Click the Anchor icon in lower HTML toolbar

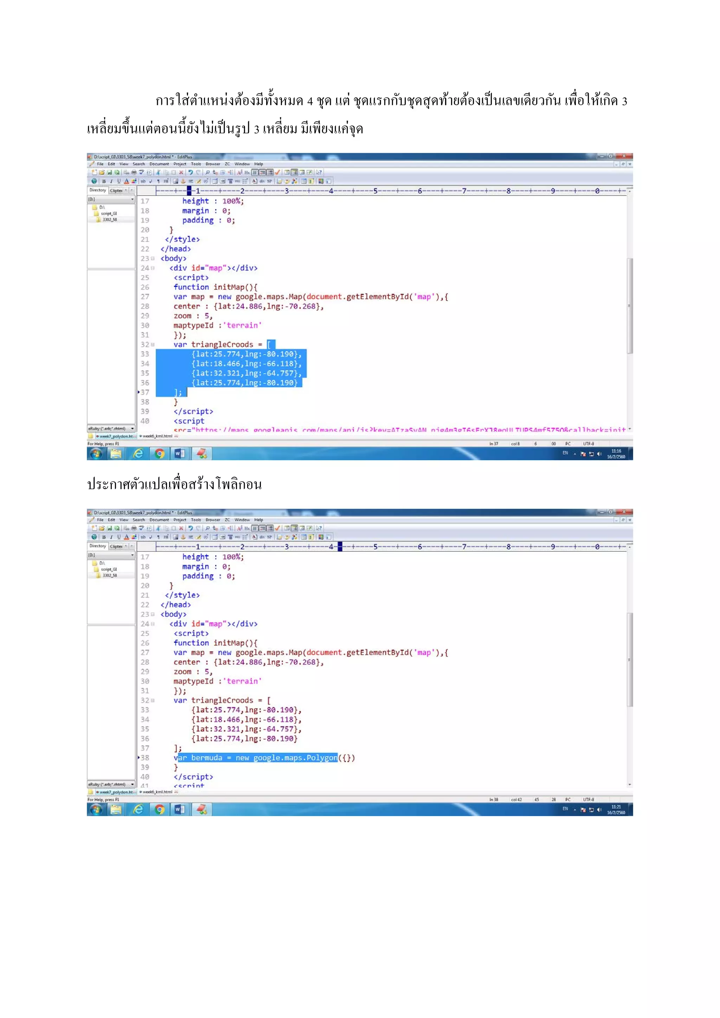click(183, 537)
